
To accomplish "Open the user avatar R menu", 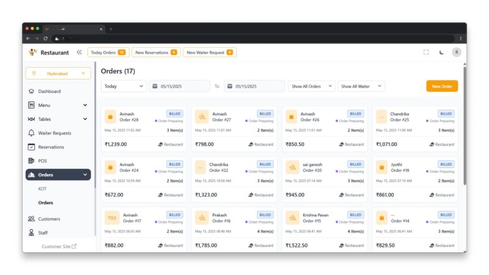I will [457, 52].
